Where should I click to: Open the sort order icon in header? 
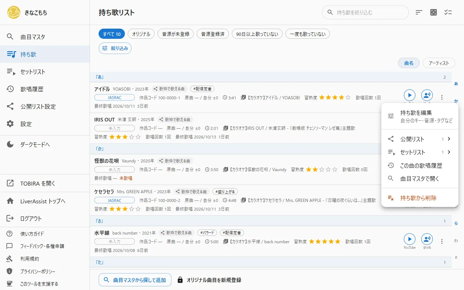pyautogui.click(x=419, y=12)
